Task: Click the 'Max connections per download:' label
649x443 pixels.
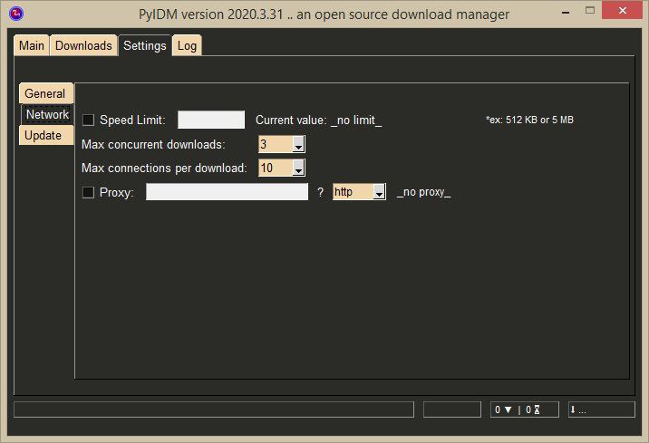Action: click(x=164, y=168)
